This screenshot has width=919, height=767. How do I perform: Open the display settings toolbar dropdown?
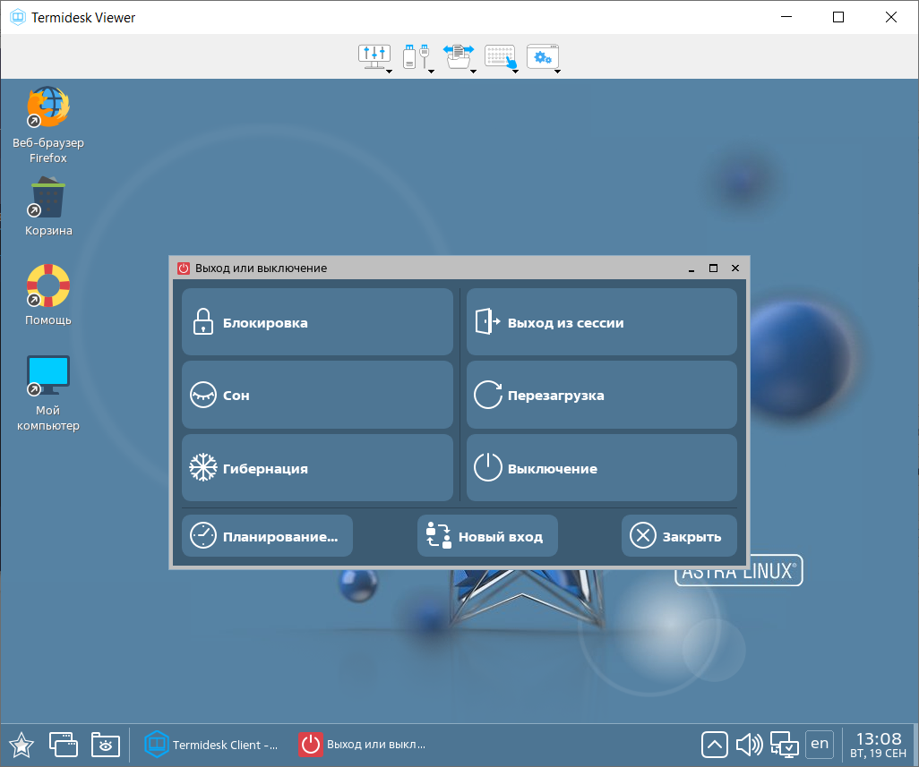coord(375,57)
